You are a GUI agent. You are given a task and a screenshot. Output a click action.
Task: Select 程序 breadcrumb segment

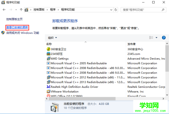(53, 10)
